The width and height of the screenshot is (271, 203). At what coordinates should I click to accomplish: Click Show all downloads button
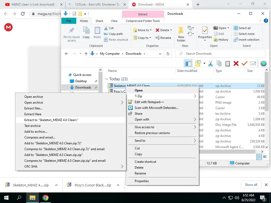pos(251,185)
